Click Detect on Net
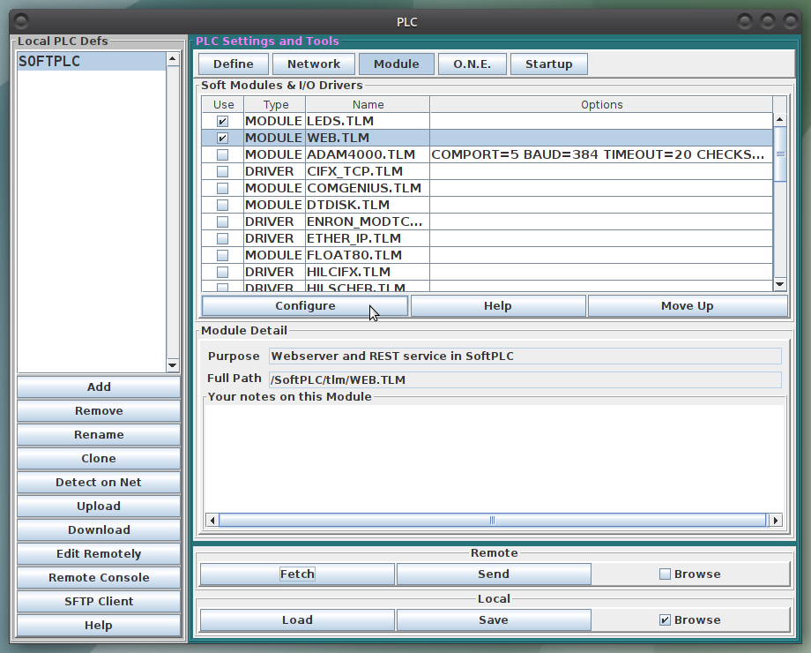 pyautogui.click(x=99, y=482)
